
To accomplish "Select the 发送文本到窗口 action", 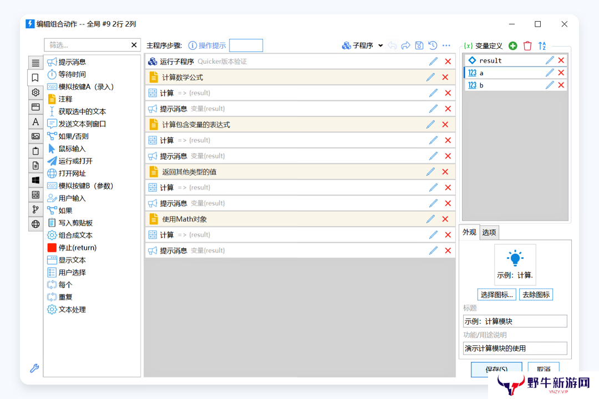I will [x=77, y=124].
